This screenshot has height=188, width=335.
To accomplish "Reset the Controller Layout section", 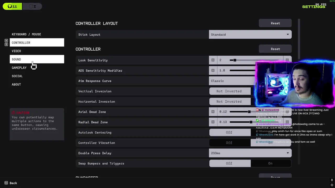I will pos(275,23).
